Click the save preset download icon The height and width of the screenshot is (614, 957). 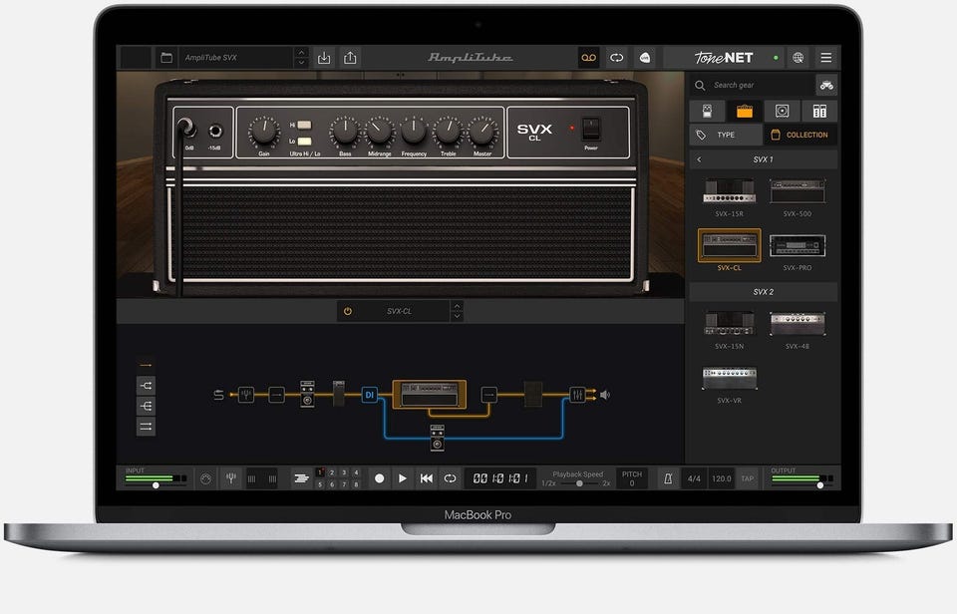pos(324,58)
